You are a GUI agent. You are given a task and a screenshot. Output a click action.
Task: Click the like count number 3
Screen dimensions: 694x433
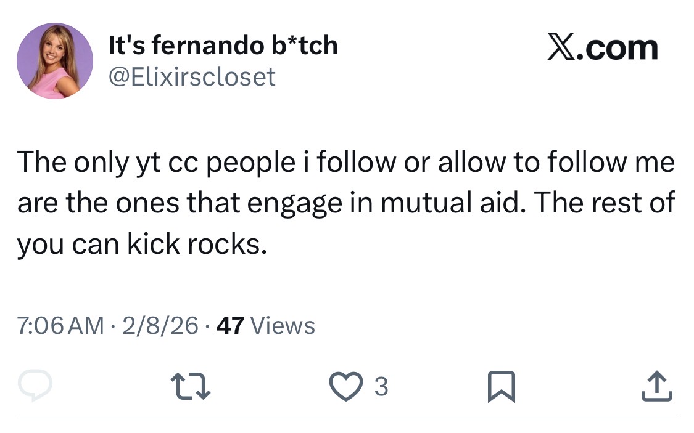(x=381, y=387)
